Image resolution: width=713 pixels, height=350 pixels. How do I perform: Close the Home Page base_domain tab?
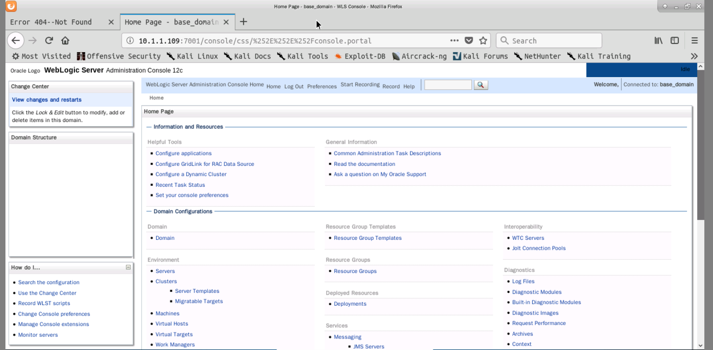[x=226, y=22]
